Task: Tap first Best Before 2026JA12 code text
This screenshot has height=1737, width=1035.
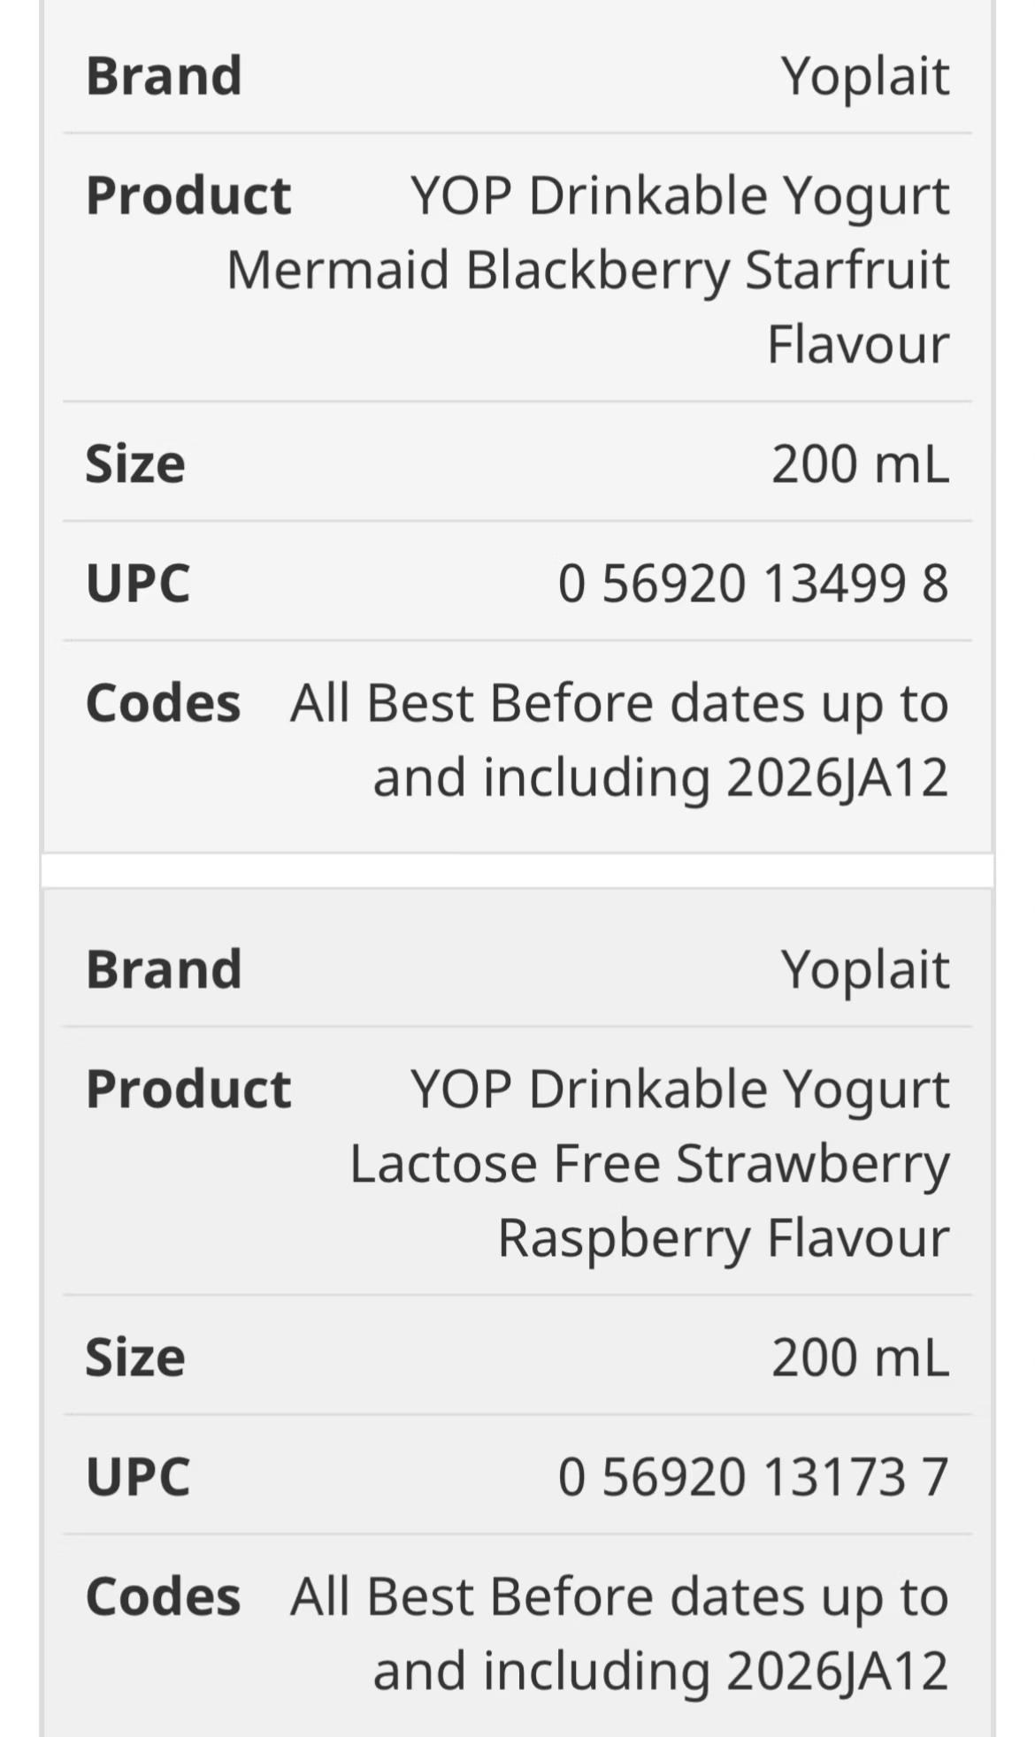Action: point(619,740)
